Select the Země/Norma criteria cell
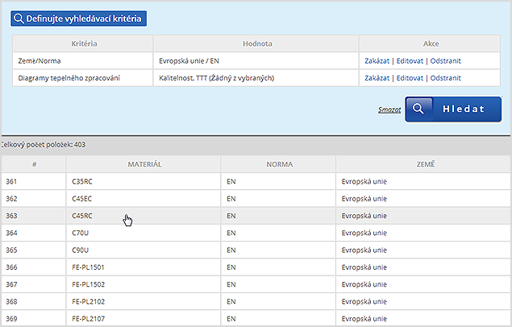This screenshot has width=512, height=327. 82,61
